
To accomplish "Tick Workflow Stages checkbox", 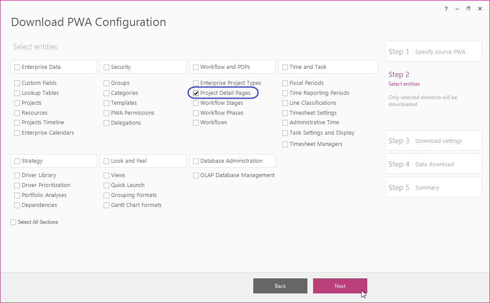I will tap(196, 103).
